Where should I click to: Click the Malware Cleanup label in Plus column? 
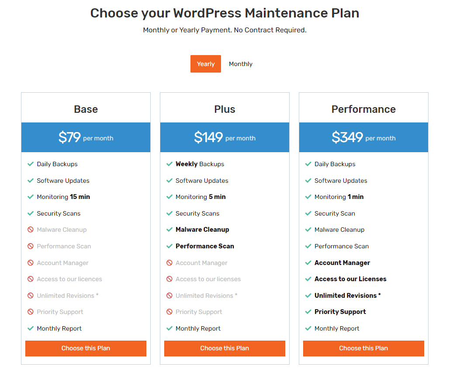[x=202, y=230]
